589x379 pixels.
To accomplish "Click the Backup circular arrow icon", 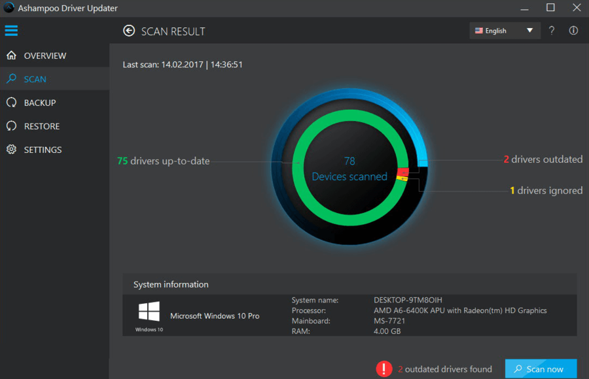I will (x=11, y=103).
